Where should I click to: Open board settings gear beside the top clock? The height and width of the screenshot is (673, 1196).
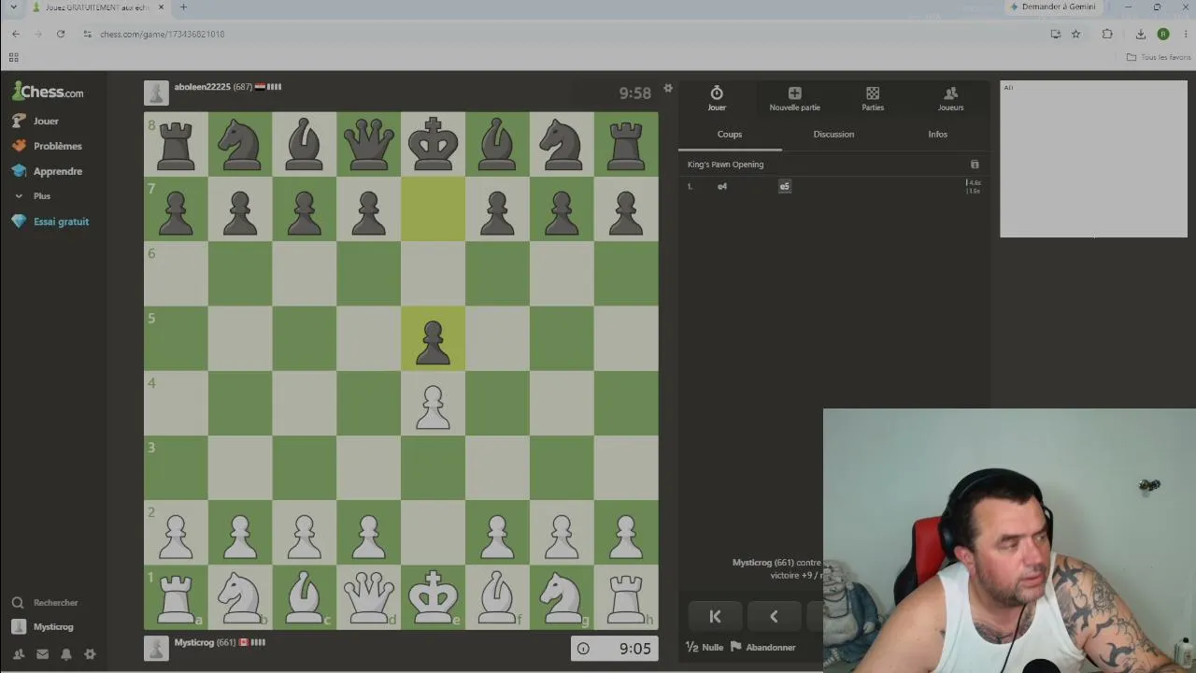pos(668,89)
